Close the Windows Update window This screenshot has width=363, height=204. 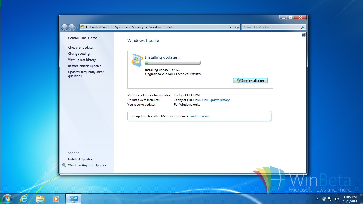(x=300, y=18)
